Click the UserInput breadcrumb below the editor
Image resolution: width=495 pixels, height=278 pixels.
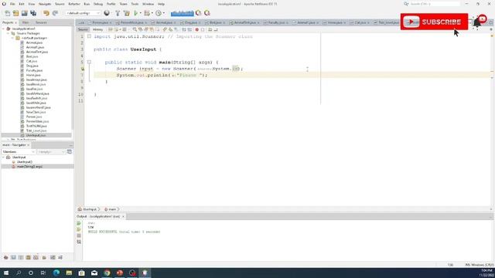pos(89,209)
